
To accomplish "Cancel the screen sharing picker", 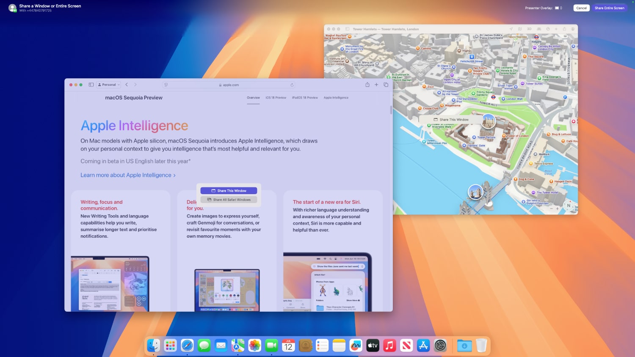I will click(581, 8).
